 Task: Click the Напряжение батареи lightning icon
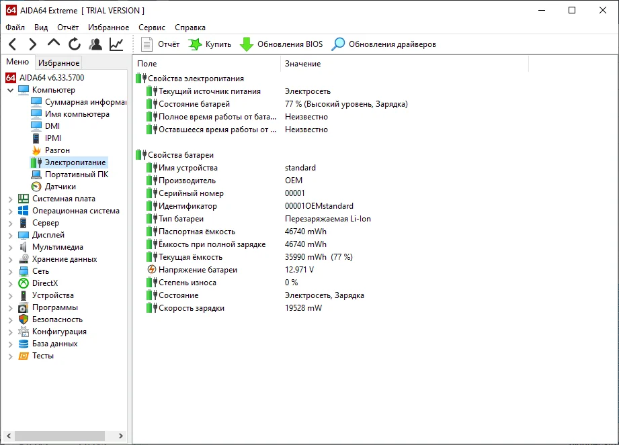152,270
